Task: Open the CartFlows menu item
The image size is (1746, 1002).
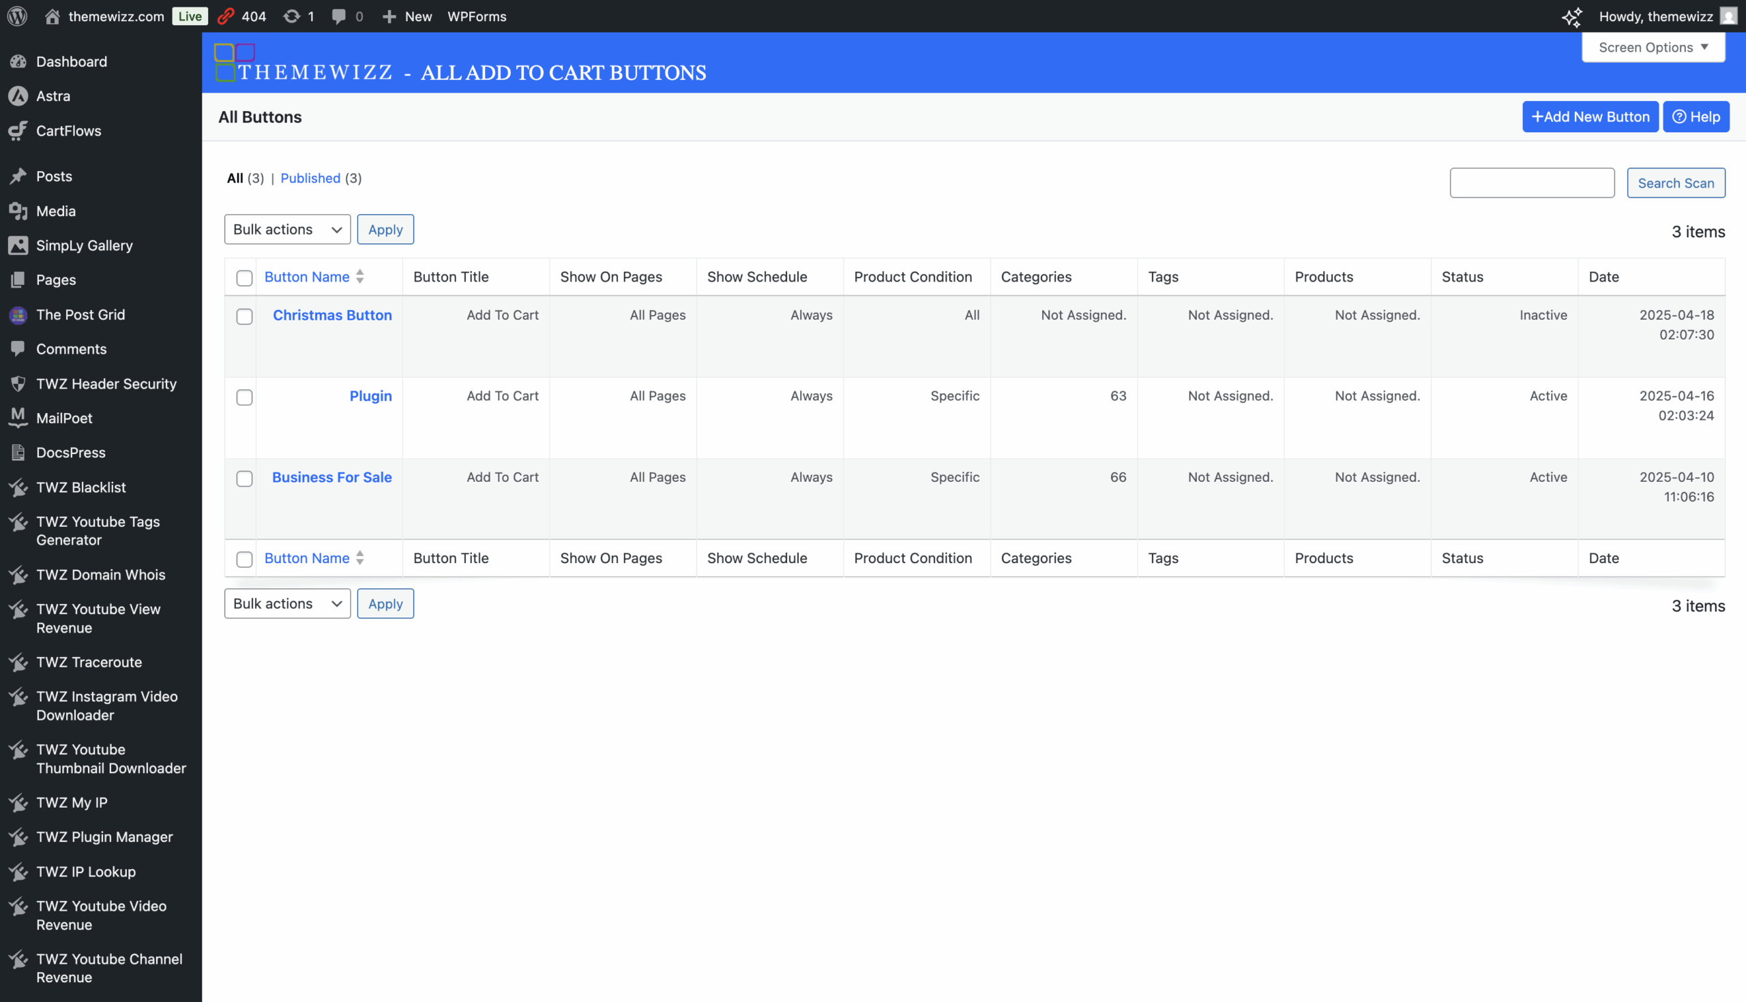Action: 68,130
